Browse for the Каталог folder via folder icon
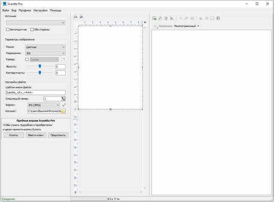 point(63,111)
